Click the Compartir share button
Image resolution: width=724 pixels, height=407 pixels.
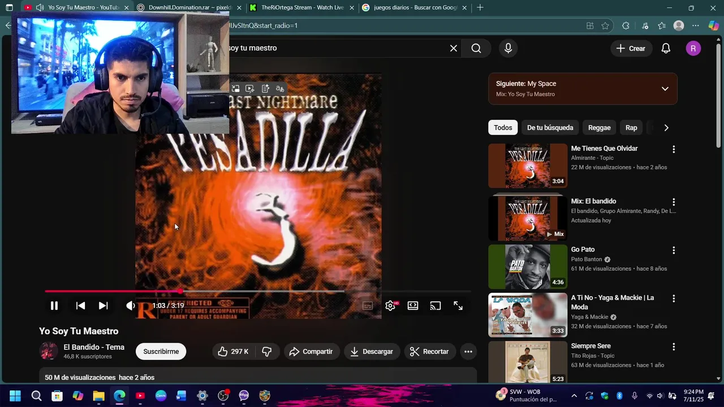(x=311, y=352)
